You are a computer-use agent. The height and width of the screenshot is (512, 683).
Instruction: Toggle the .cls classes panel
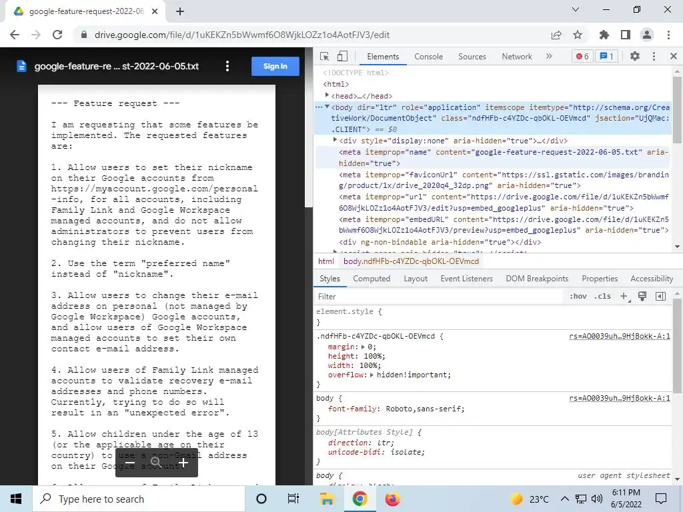coord(602,297)
